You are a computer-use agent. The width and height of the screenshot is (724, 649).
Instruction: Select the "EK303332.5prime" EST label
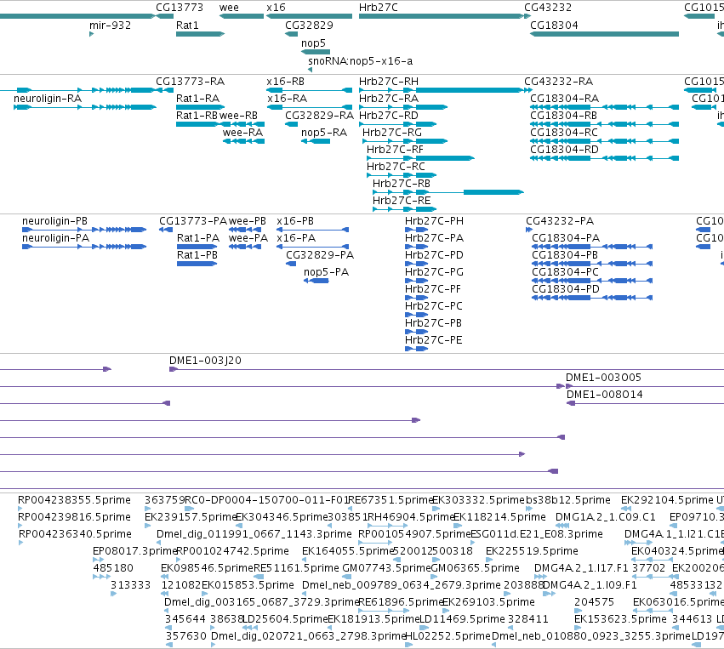[x=478, y=500]
